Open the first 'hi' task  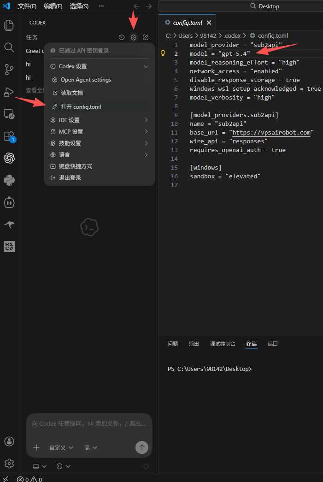28,64
